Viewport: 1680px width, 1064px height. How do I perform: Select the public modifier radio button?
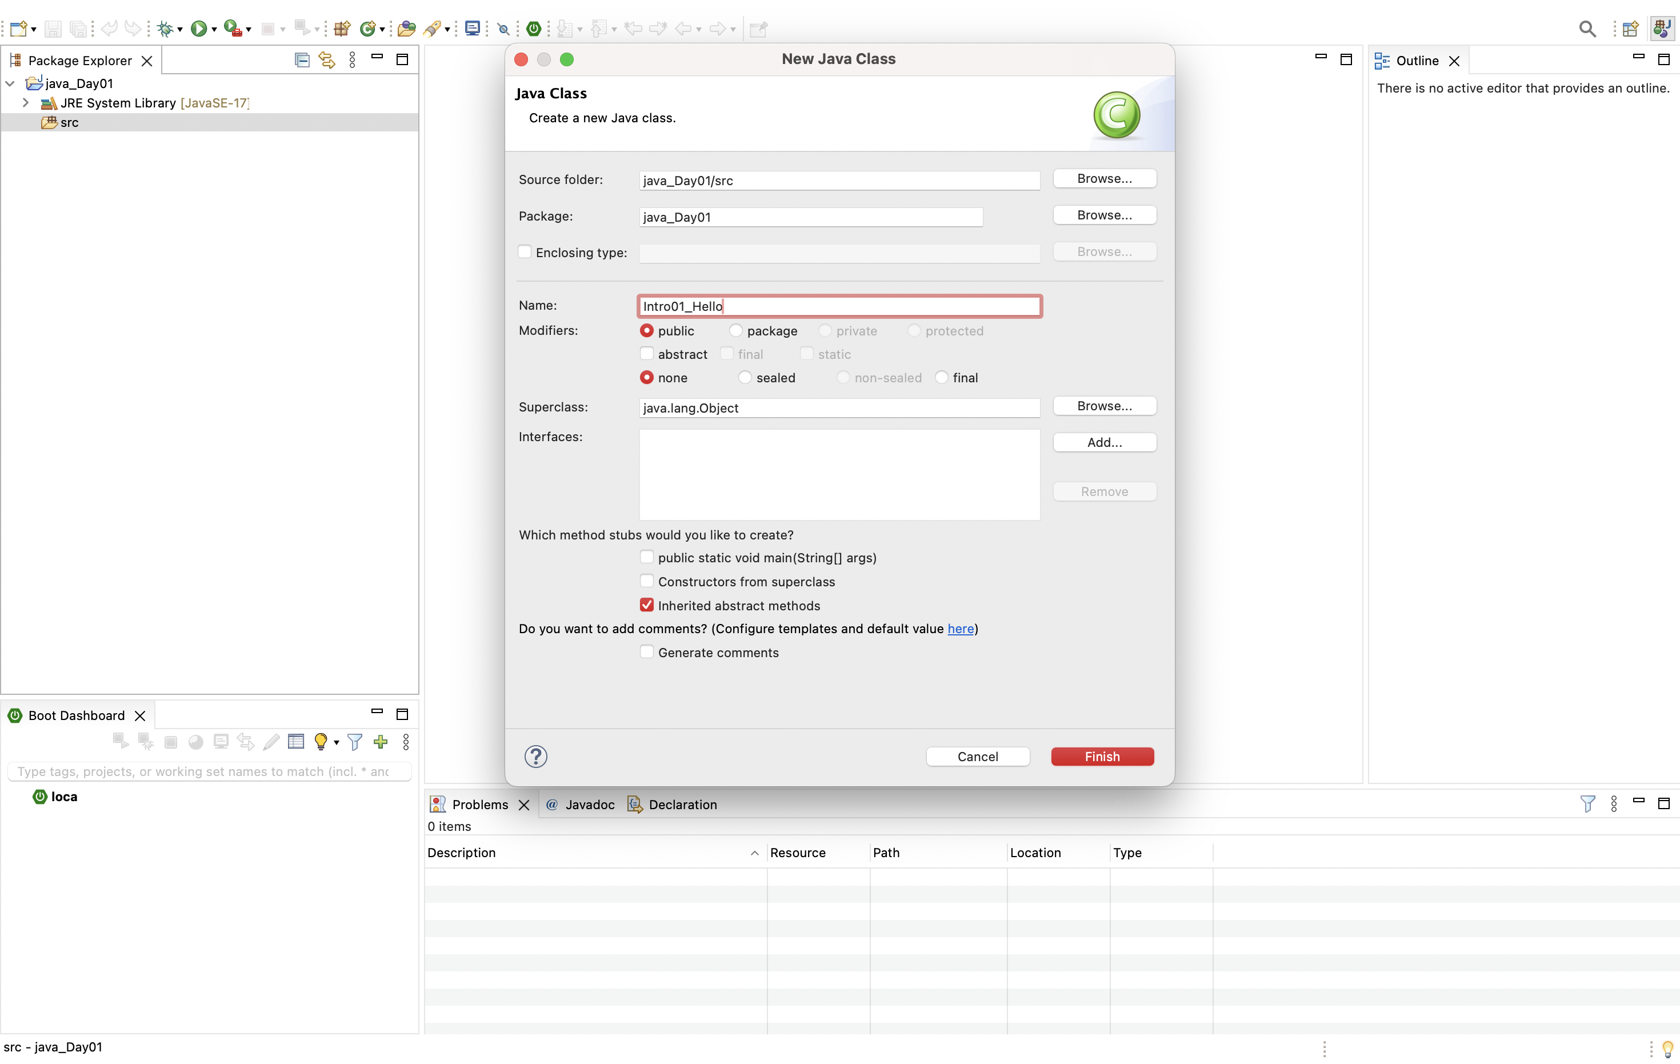[647, 331]
